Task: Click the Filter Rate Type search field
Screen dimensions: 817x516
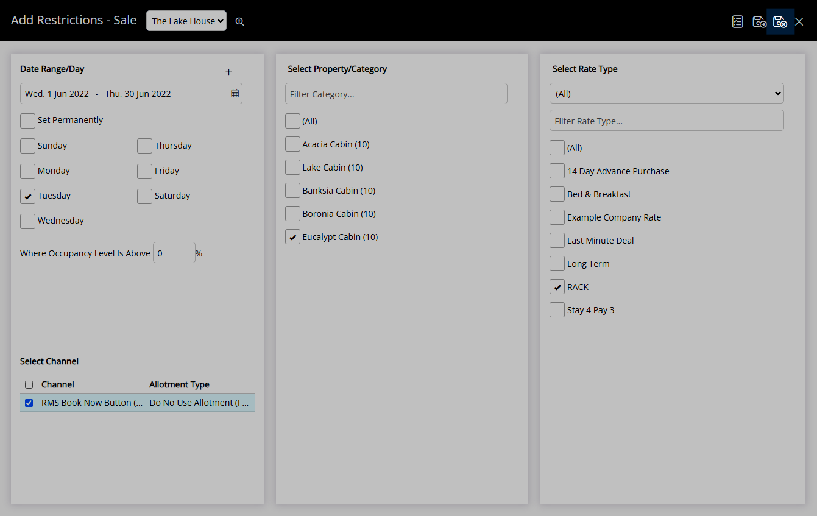Action: [x=667, y=121]
